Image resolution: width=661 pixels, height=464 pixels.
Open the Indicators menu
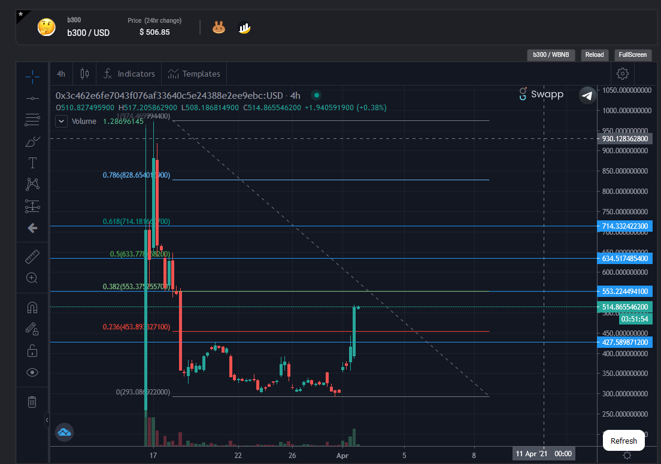pos(129,74)
